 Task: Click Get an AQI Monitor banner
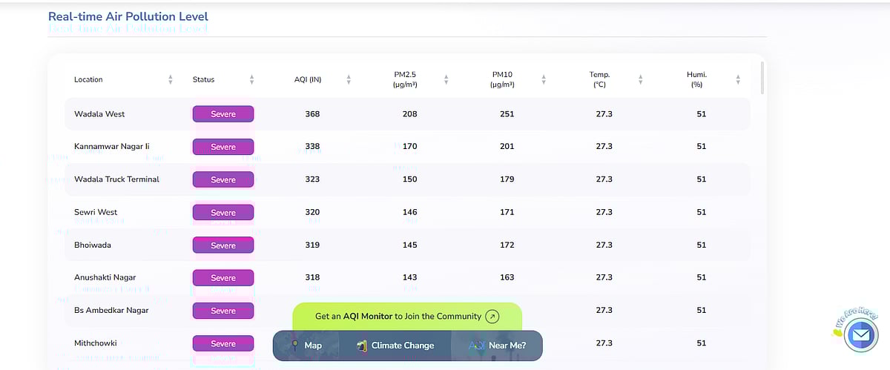click(398, 317)
